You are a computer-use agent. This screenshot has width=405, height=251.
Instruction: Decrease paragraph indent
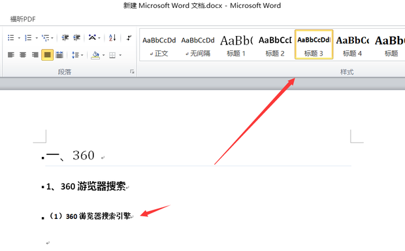[x=65, y=38]
